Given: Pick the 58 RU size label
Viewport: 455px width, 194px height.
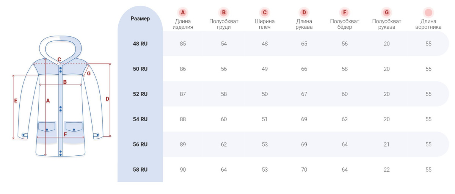Looking at the screenshot, I should pos(140,169).
